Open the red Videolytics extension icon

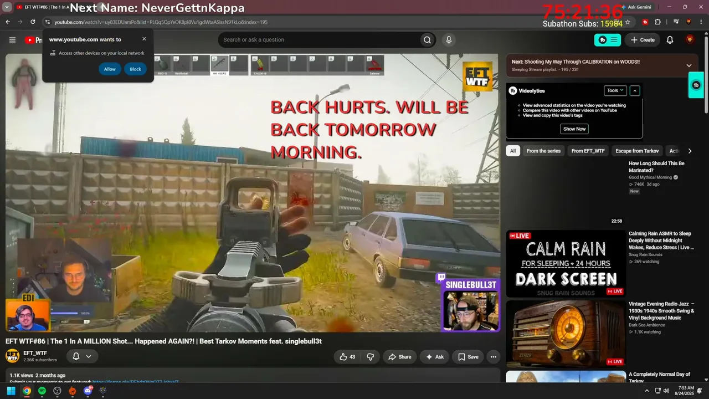click(x=645, y=22)
